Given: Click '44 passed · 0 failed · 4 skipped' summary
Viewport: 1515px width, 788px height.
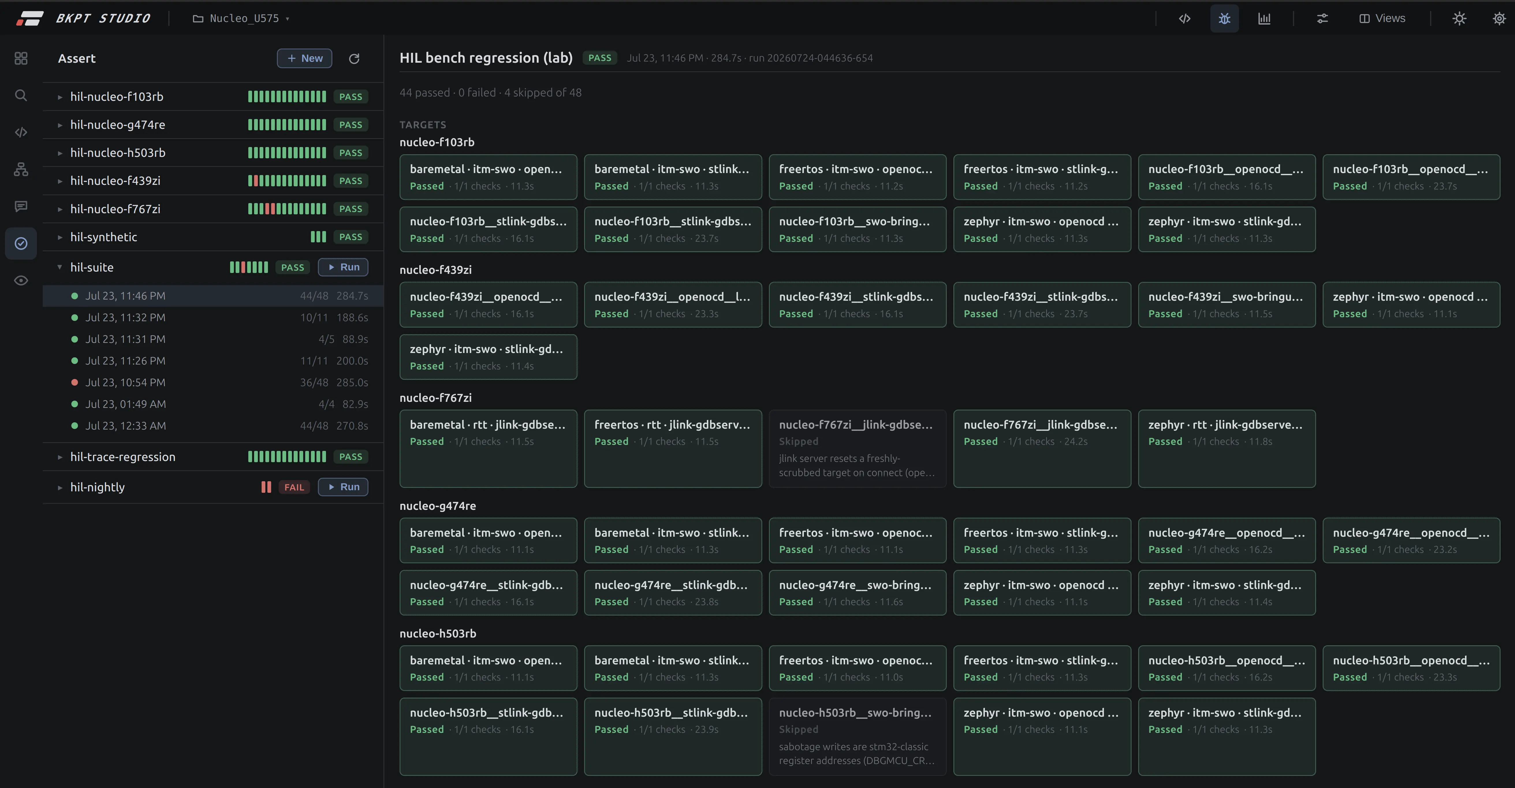Looking at the screenshot, I should click(491, 92).
